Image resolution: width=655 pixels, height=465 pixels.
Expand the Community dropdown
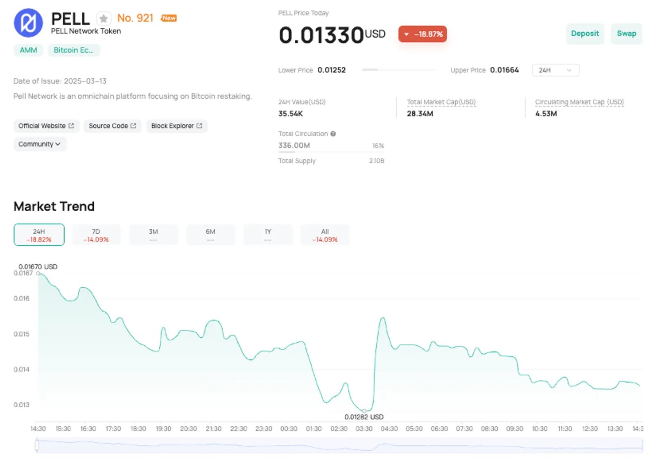tap(40, 144)
